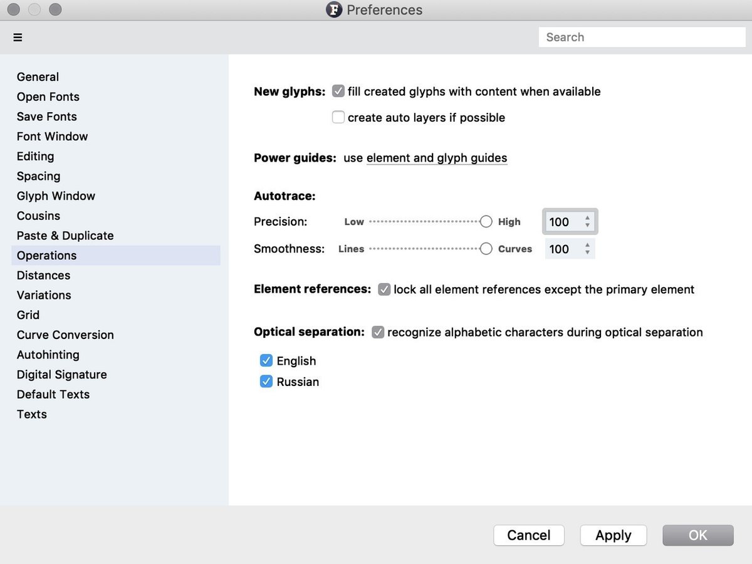Click the hamburger menu icon
752x564 pixels.
tap(18, 38)
